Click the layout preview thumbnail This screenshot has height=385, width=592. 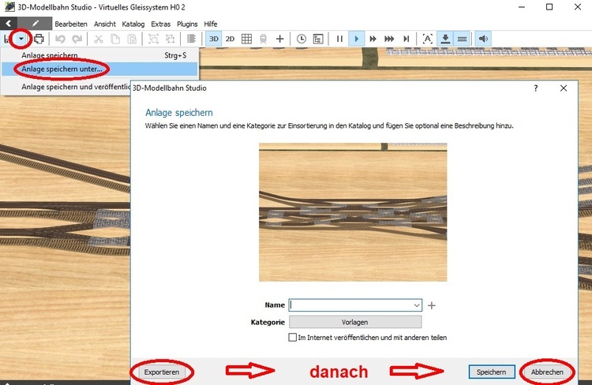353,212
